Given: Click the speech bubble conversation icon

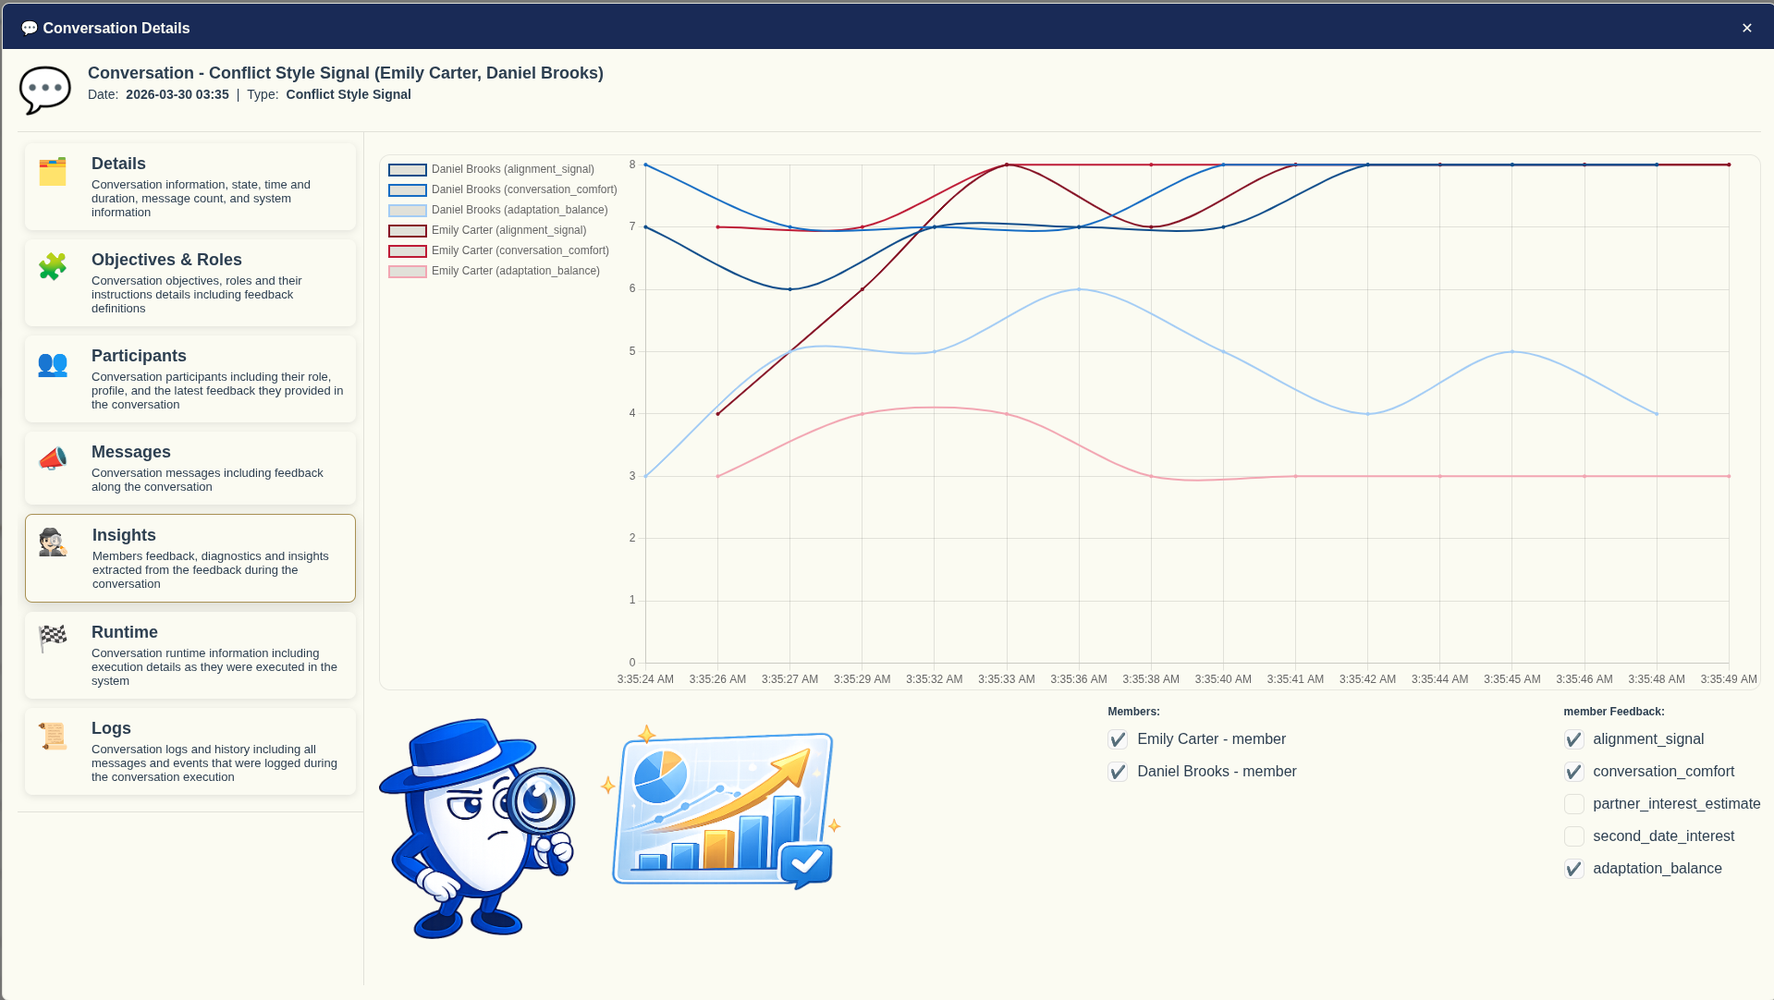Looking at the screenshot, I should 45,90.
